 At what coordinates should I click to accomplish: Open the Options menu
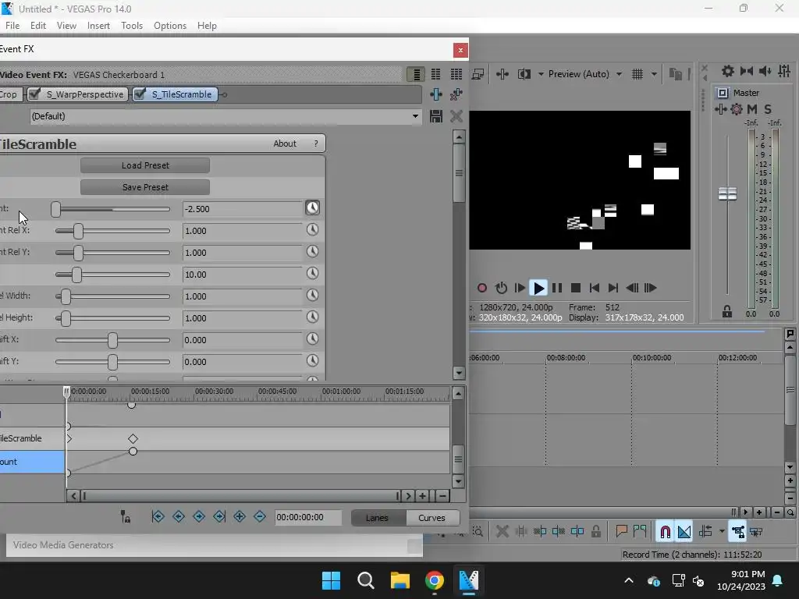[x=170, y=26]
